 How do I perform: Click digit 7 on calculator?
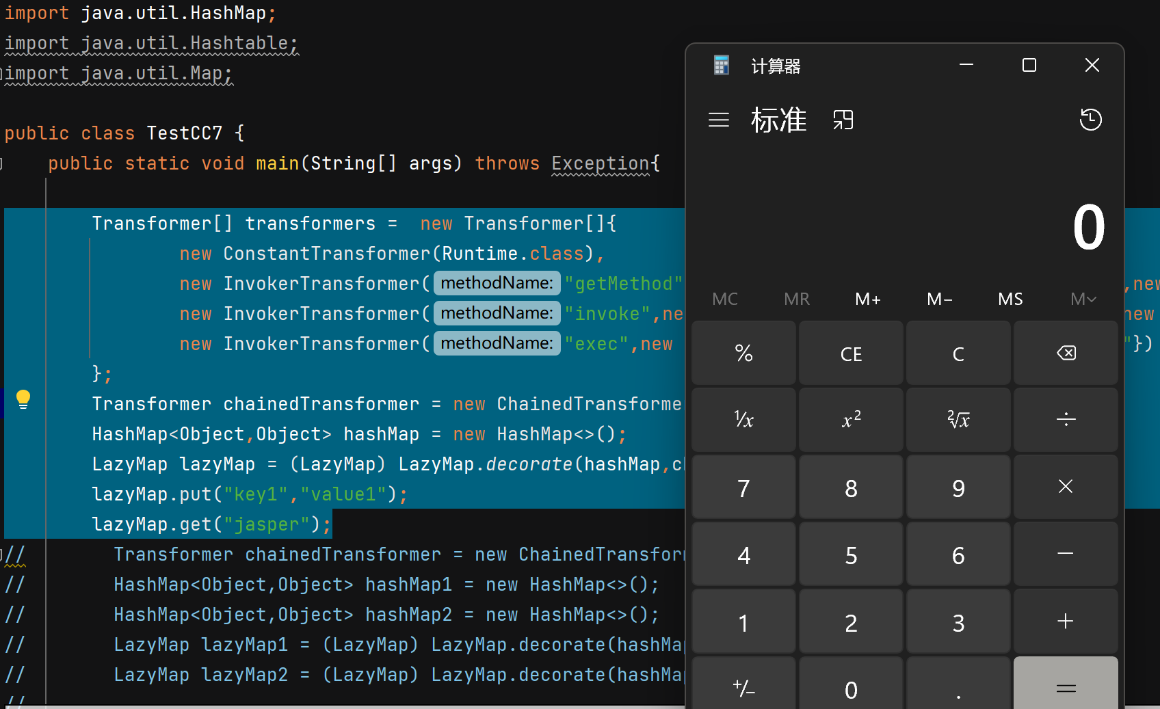(743, 487)
